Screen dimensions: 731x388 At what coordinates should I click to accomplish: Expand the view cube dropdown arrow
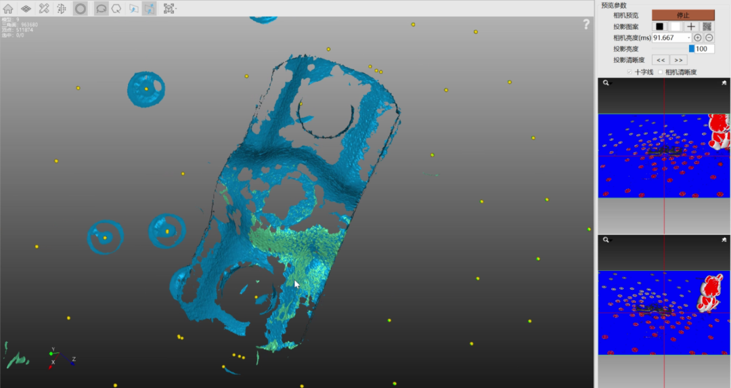176,8
